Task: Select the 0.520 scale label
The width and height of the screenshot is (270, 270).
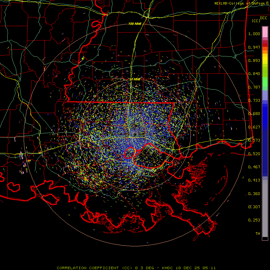Action: coord(254,154)
